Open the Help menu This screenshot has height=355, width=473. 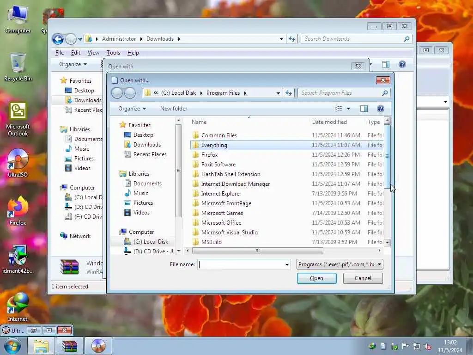[133, 53]
